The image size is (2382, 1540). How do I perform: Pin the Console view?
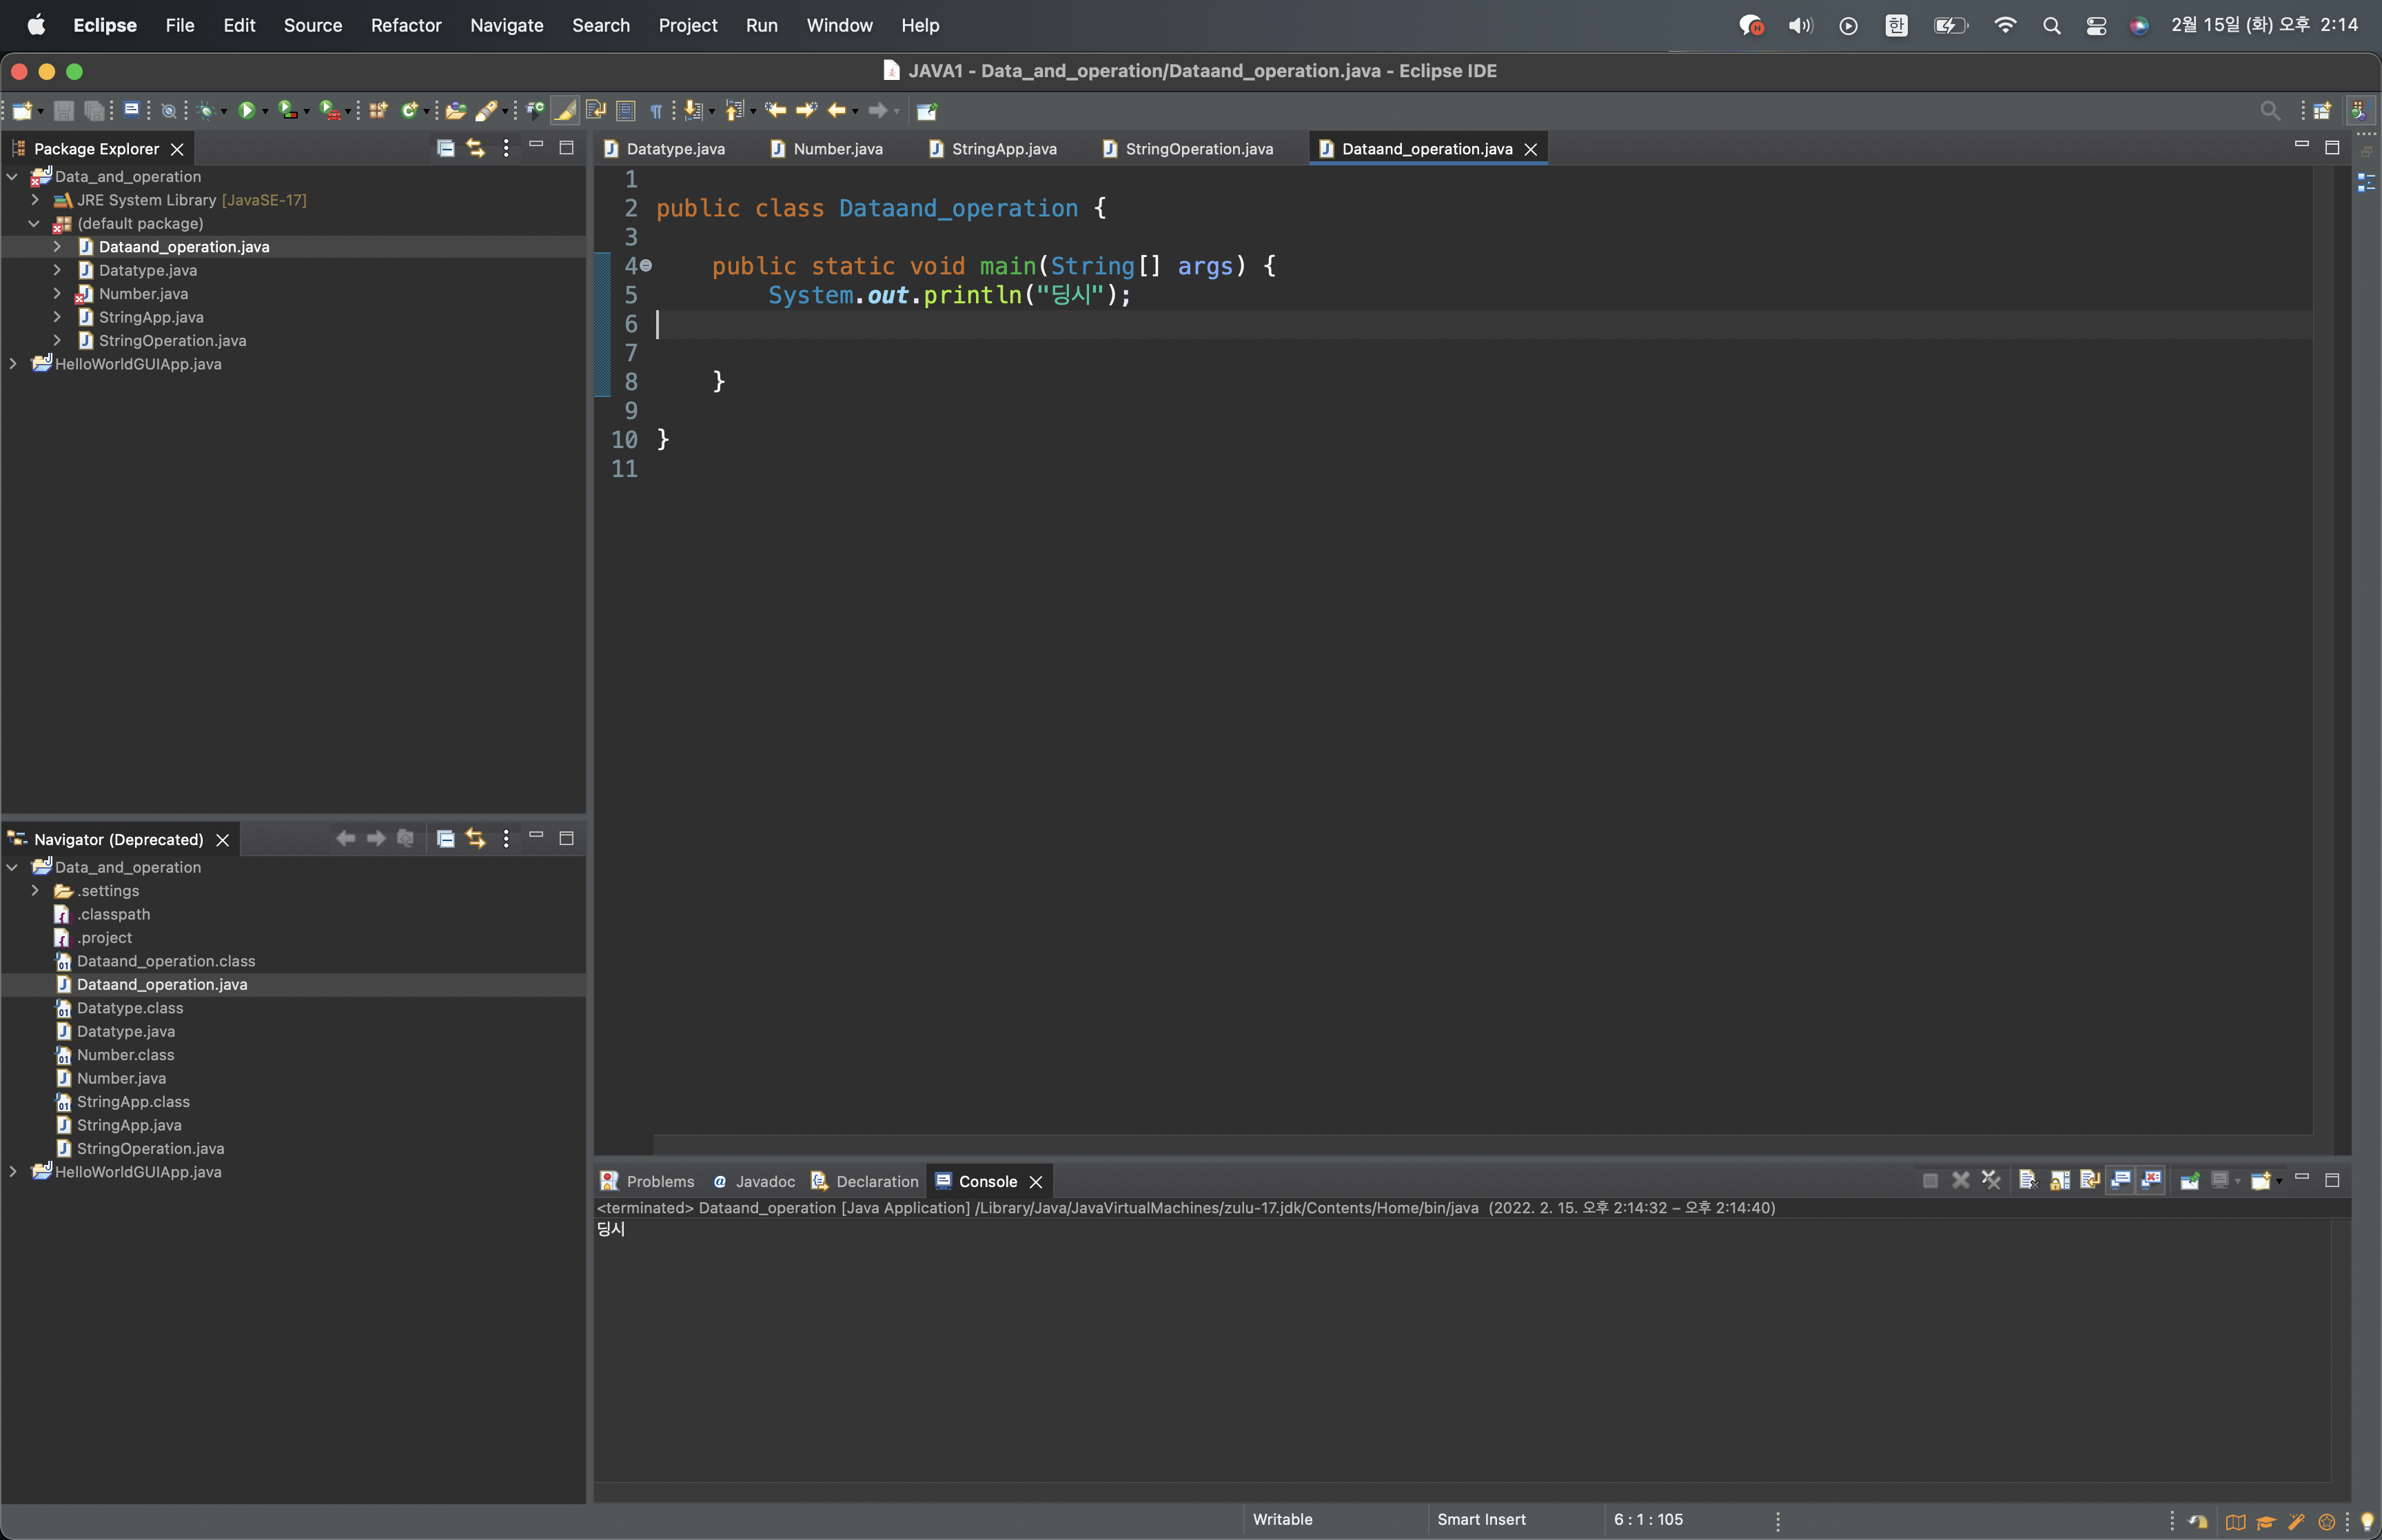coord(2189,1180)
